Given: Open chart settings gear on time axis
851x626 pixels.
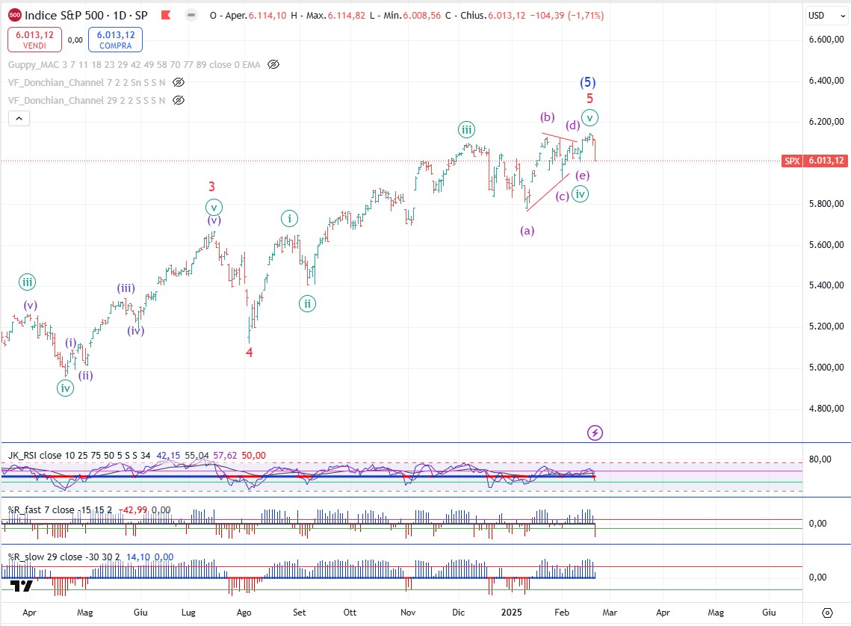Looking at the screenshot, I should pos(827,613).
